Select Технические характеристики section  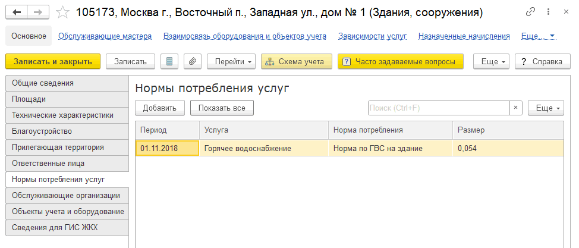coord(67,115)
